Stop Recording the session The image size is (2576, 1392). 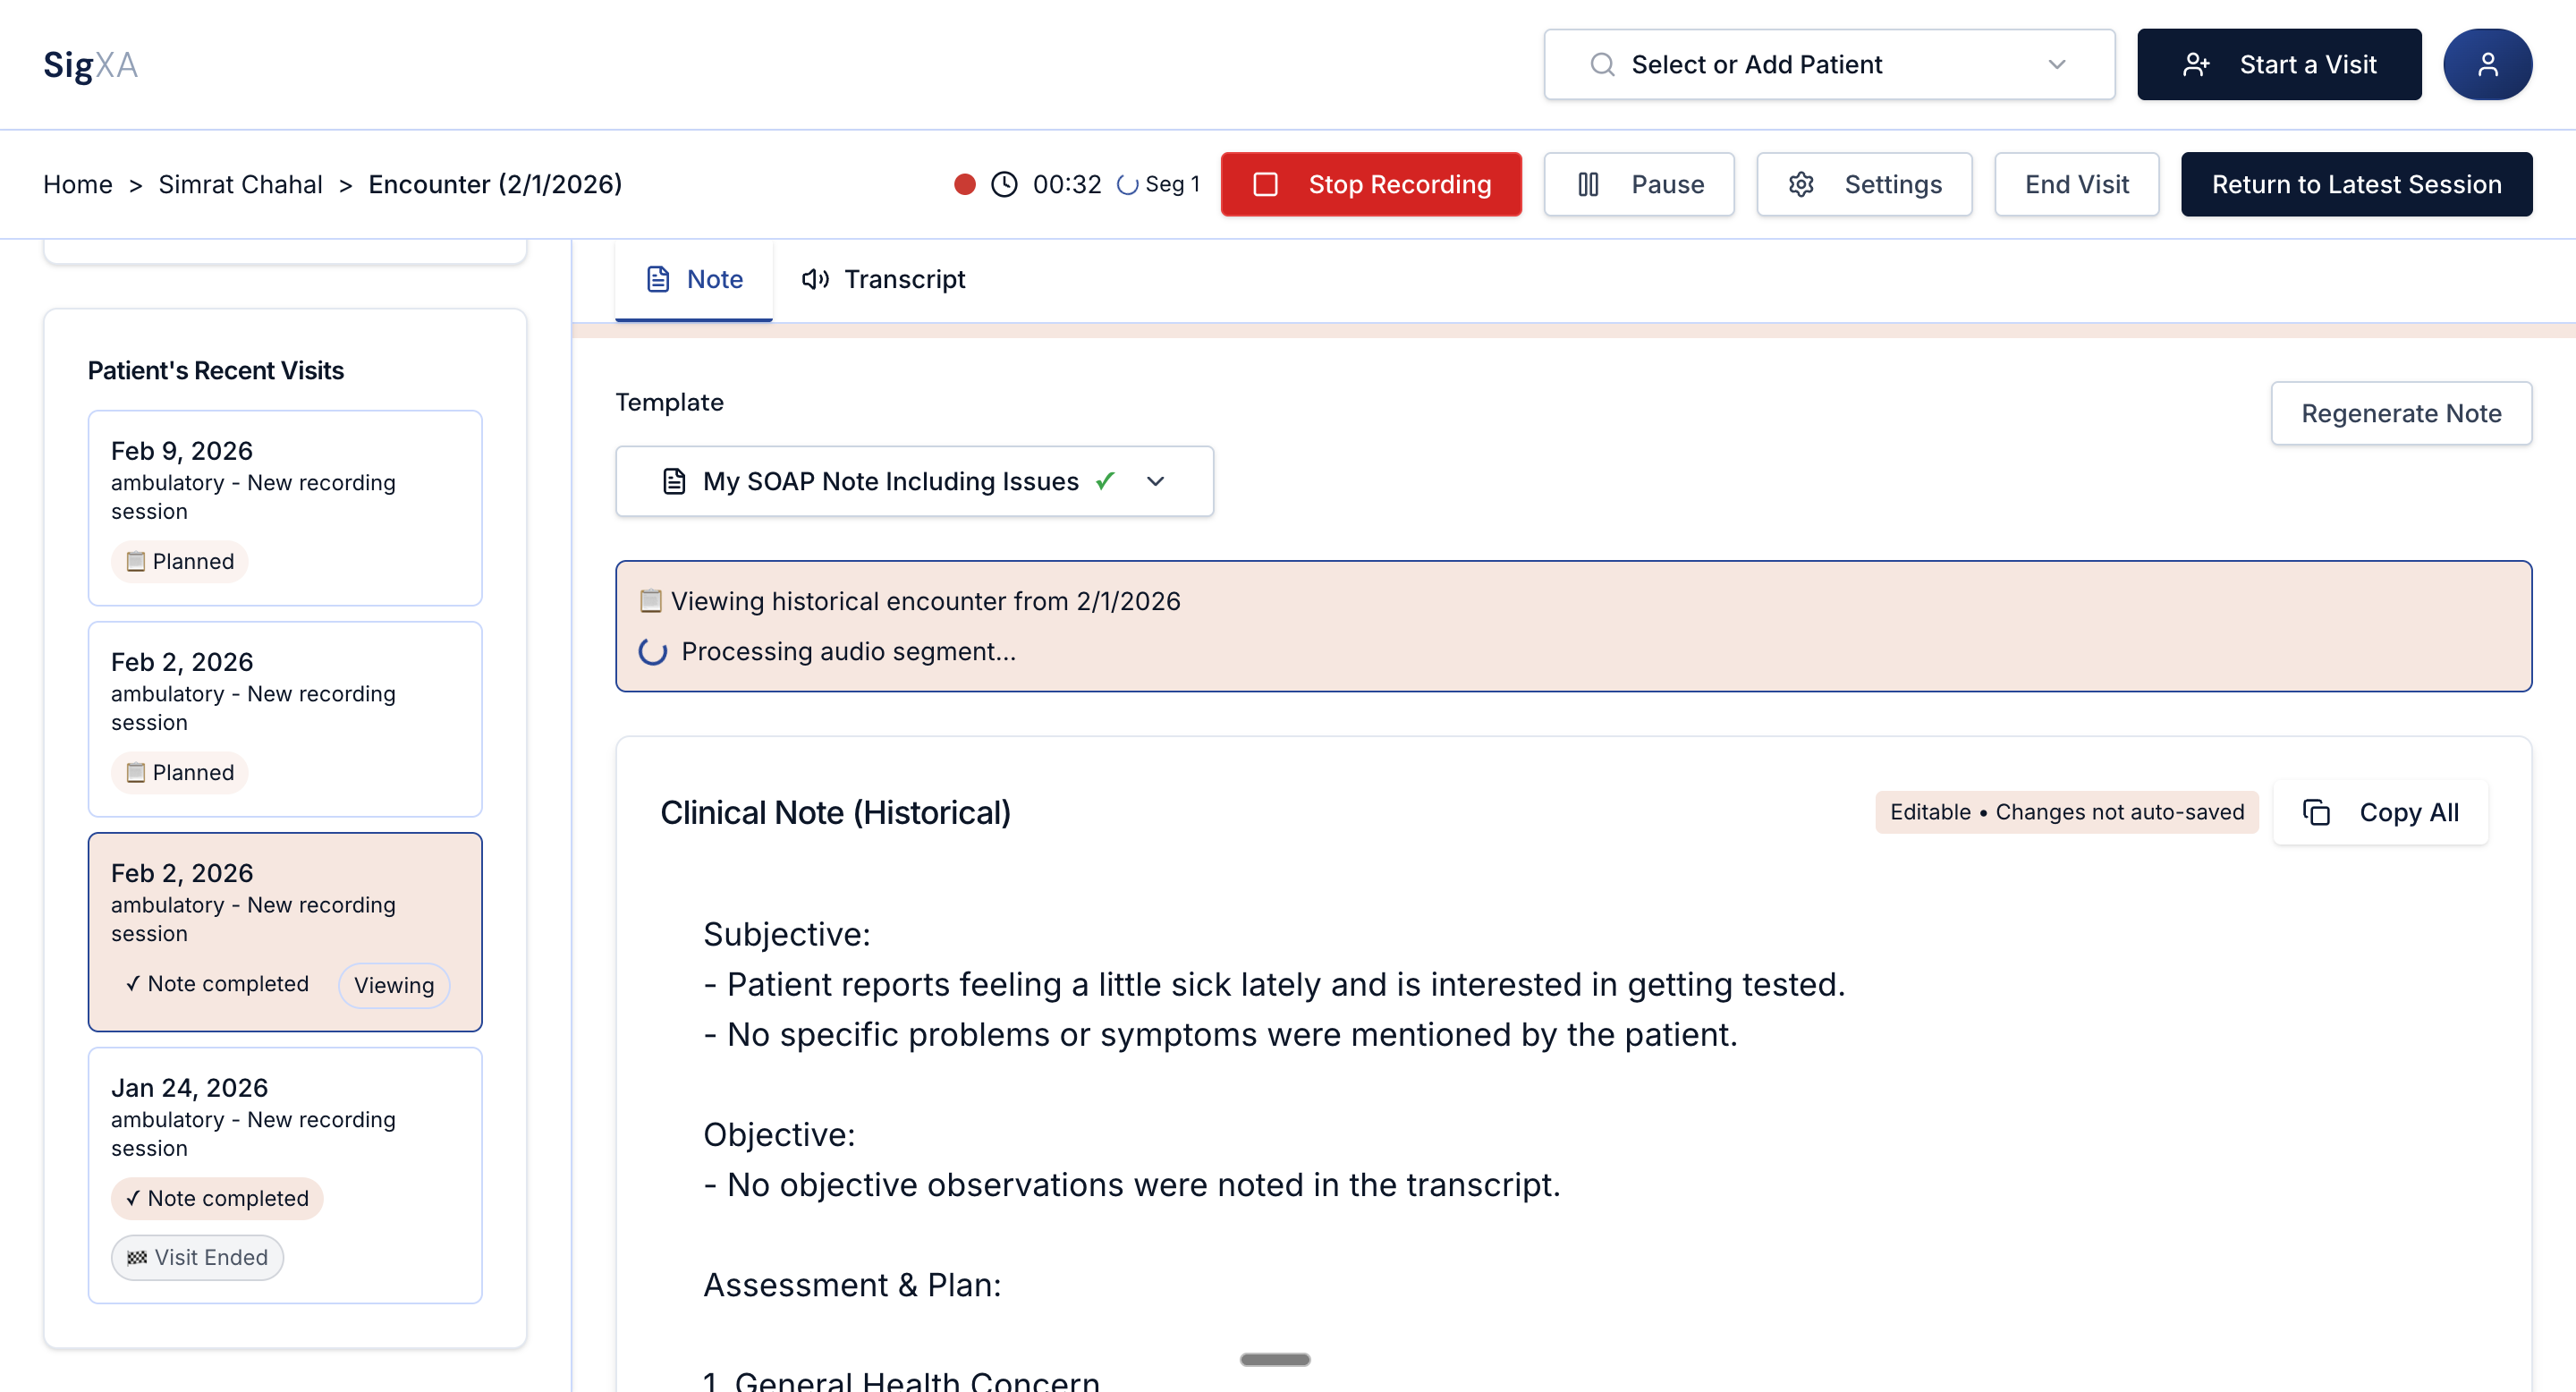pyautogui.click(x=1370, y=184)
